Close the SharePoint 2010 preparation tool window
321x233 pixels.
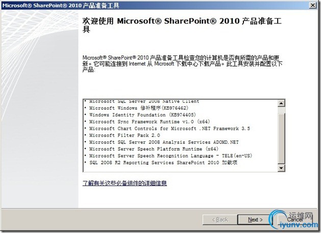313,5
